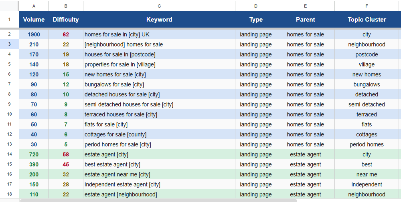Screen dimensions: 401x202
Task: Select difficulty value 28
Action: pyautogui.click(x=66, y=184)
